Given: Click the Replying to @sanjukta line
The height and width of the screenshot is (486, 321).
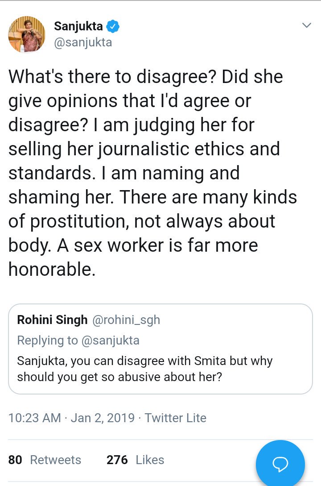Looking at the screenshot, I should pyautogui.click(x=78, y=340).
